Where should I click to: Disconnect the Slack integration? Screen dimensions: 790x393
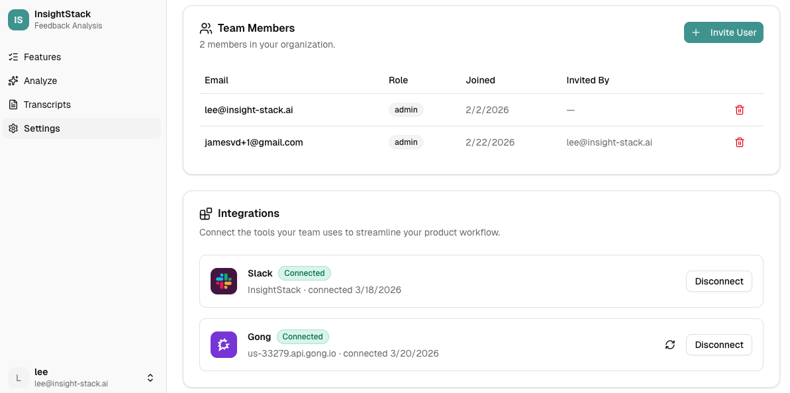point(718,281)
